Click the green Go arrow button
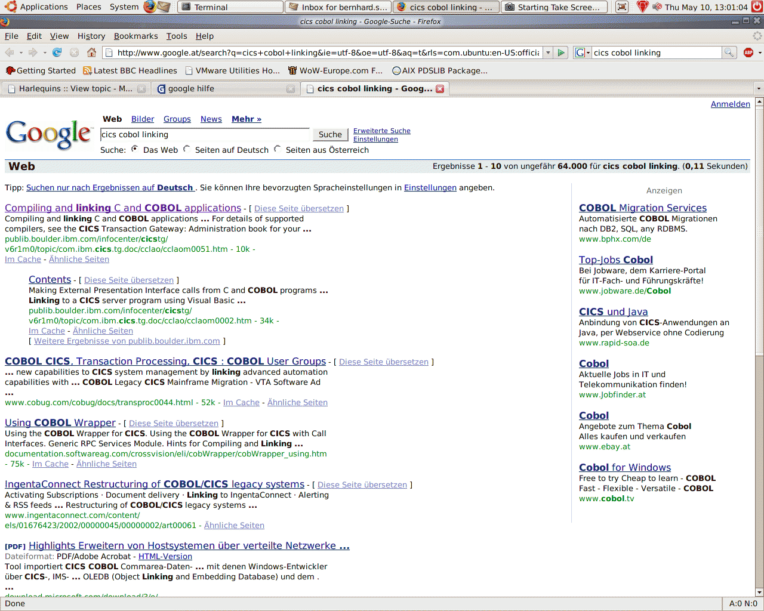764x611 pixels. click(561, 53)
